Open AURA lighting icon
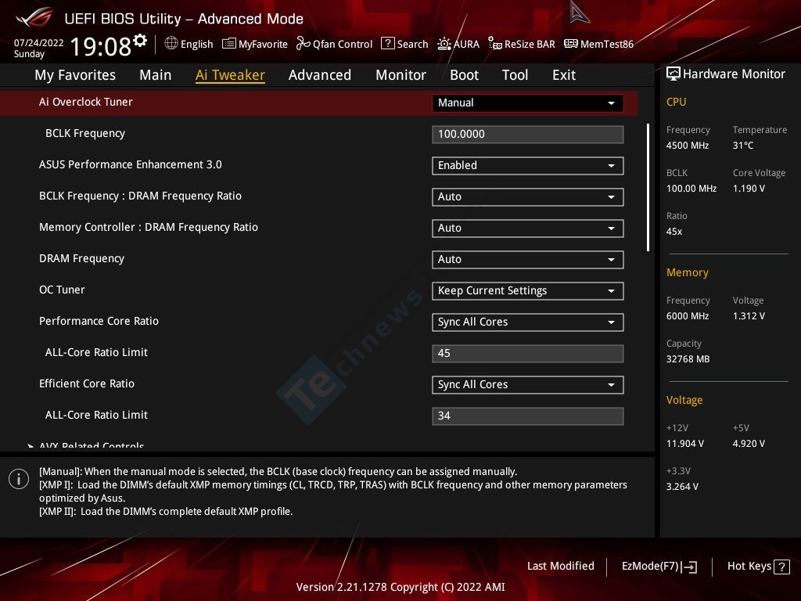Screen dimensions: 801x601 (444, 44)
